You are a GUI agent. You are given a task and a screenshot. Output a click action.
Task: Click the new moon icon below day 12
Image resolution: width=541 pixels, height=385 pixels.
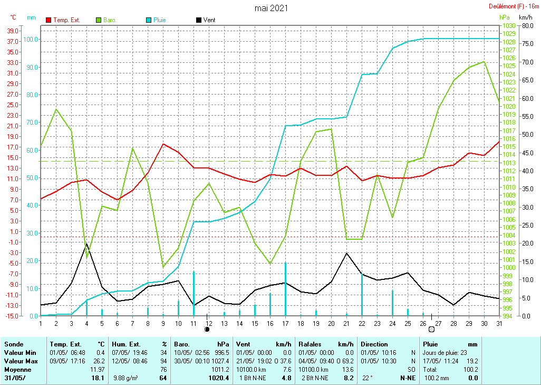(x=207, y=329)
